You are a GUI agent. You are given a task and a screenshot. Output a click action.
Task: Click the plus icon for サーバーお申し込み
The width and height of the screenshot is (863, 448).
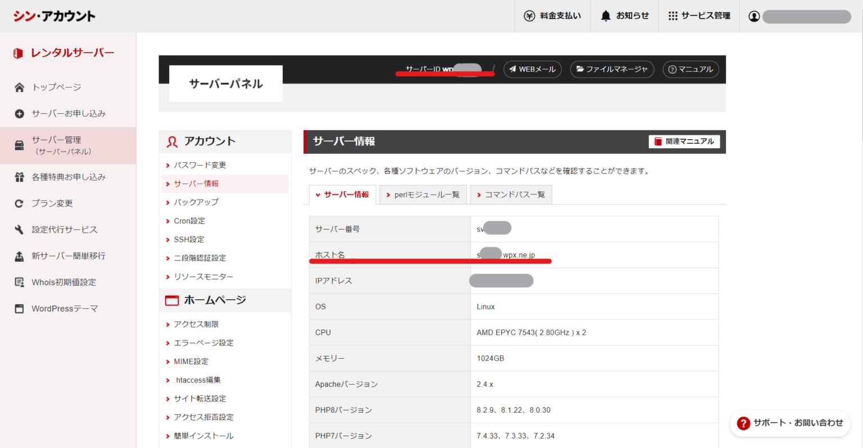[19, 113]
